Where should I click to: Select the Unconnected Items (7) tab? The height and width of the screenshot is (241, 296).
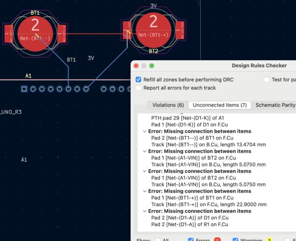pos(220,105)
